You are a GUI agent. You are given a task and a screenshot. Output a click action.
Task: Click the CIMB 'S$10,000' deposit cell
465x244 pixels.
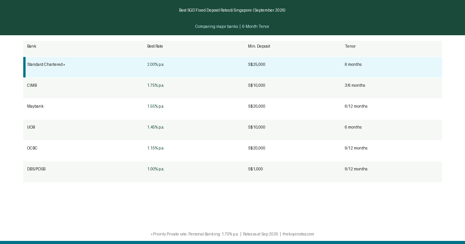point(257,86)
